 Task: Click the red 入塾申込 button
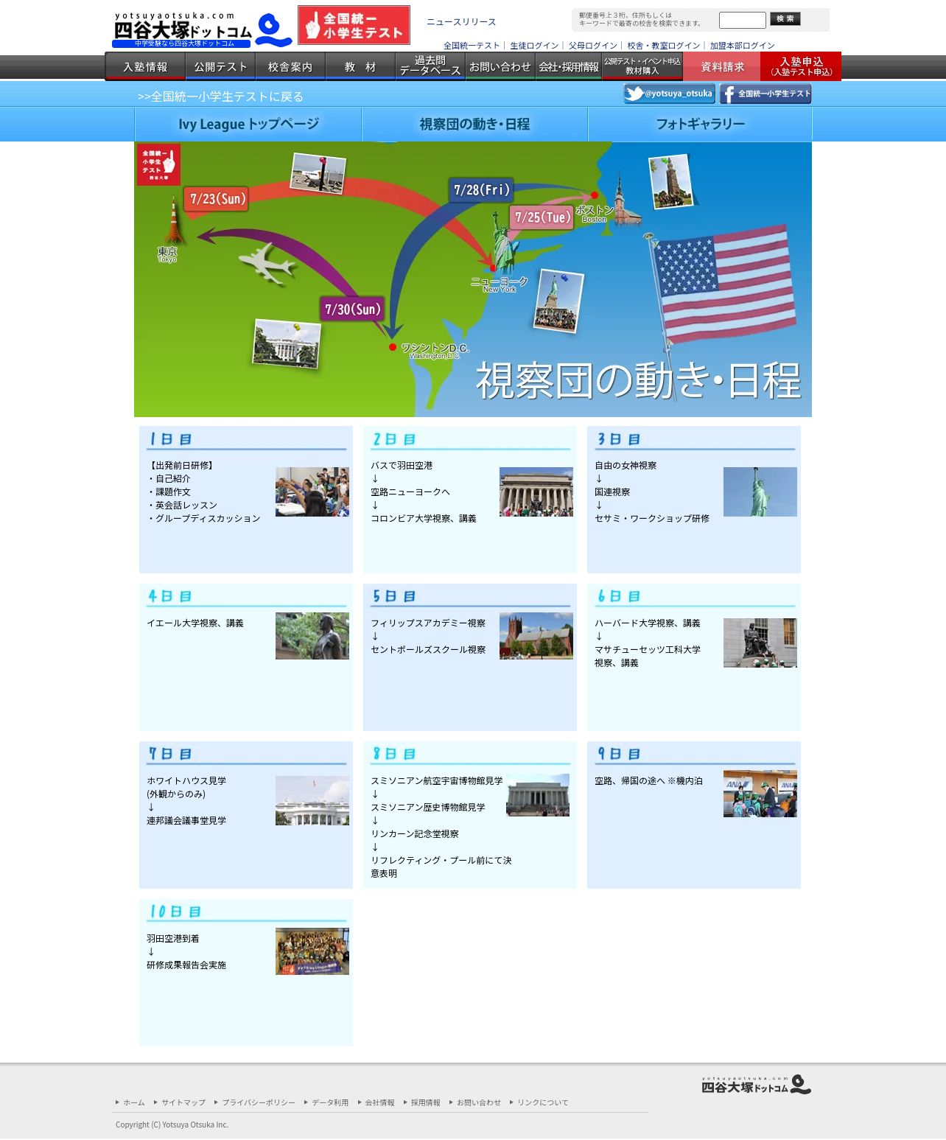coord(801,66)
